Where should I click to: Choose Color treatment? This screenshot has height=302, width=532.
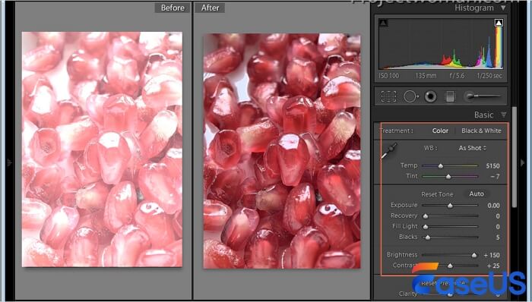440,131
